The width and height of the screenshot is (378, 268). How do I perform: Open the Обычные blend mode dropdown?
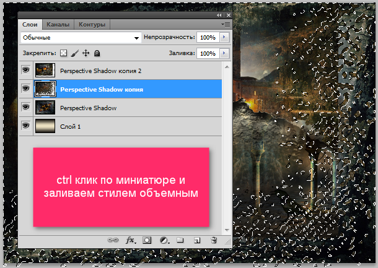(81, 38)
